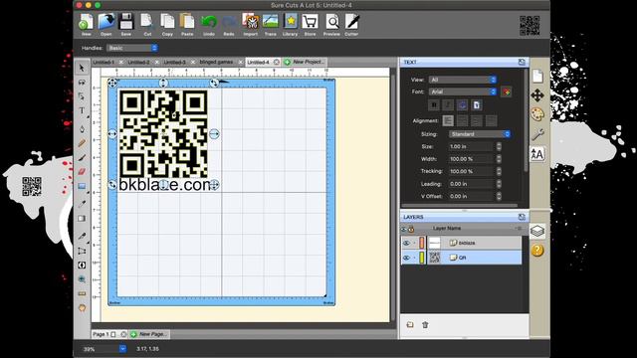Image resolution: width=637 pixels, height=358 pixels.
Task: Hide the QR layer eye
Action: (406, 258)
